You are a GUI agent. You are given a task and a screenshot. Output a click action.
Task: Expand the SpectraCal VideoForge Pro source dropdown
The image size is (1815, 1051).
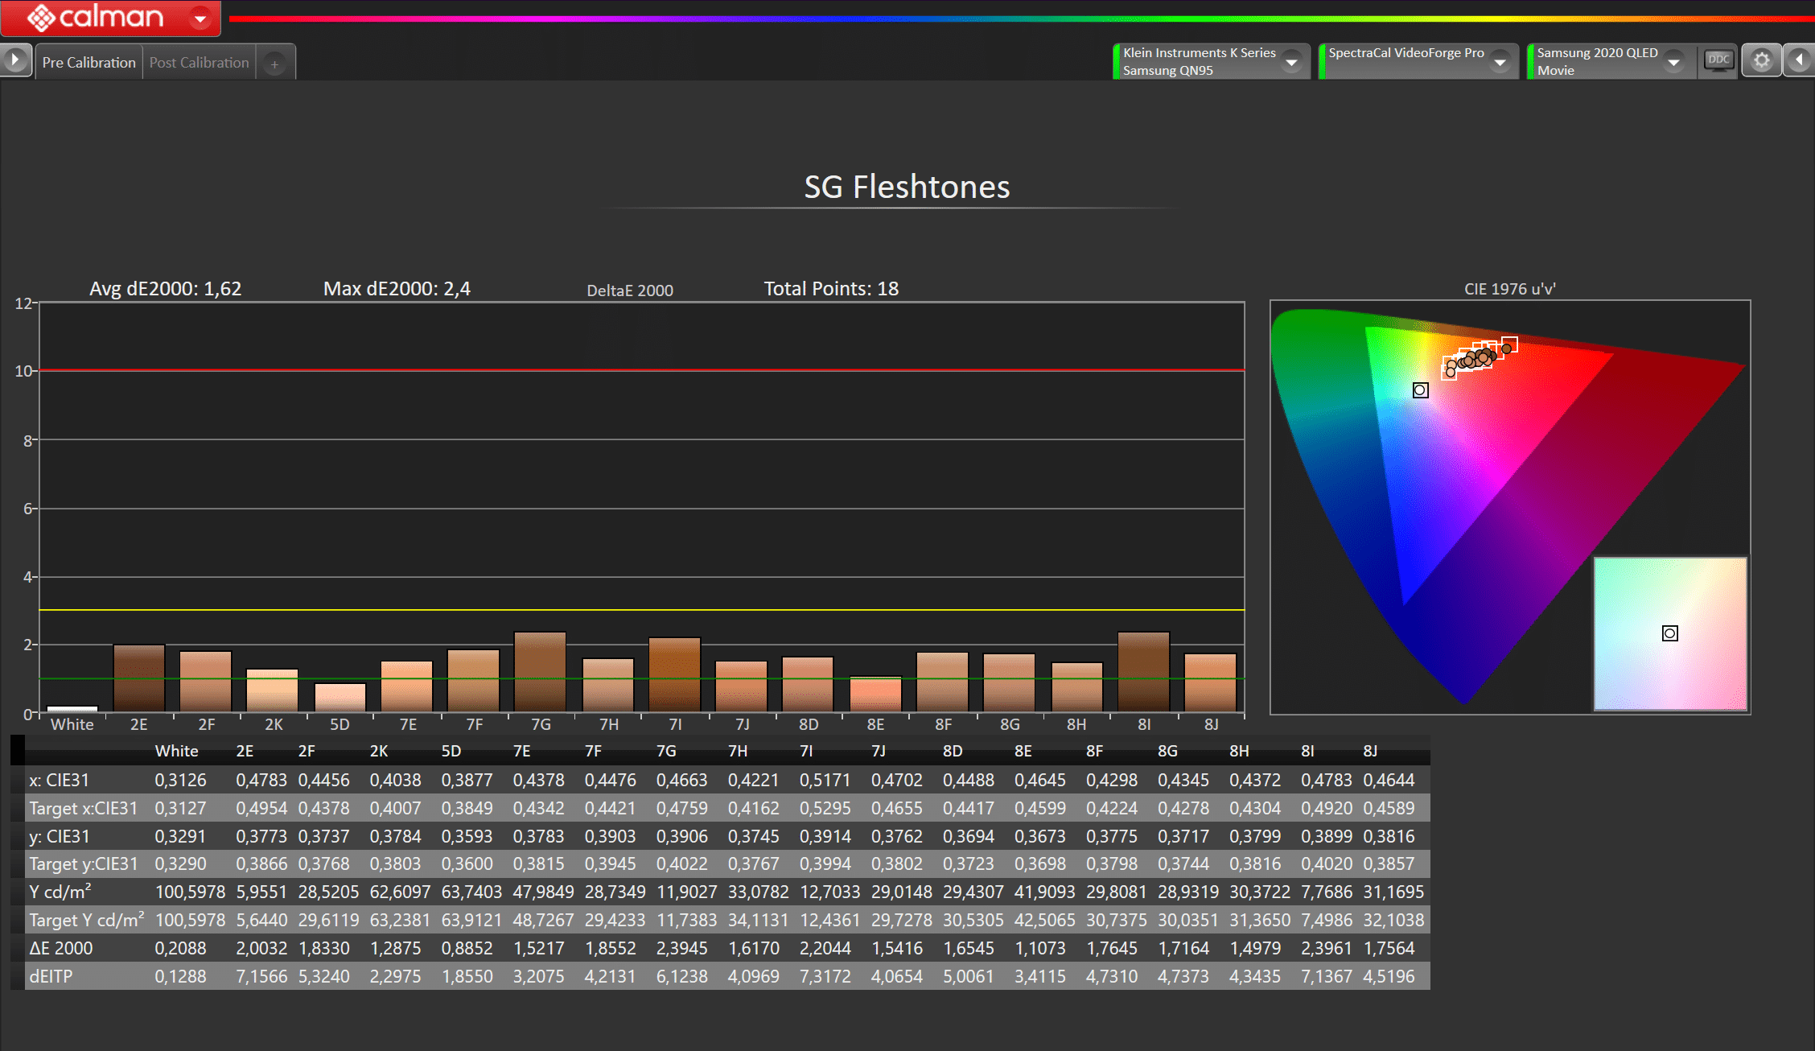coord(1500,62)
